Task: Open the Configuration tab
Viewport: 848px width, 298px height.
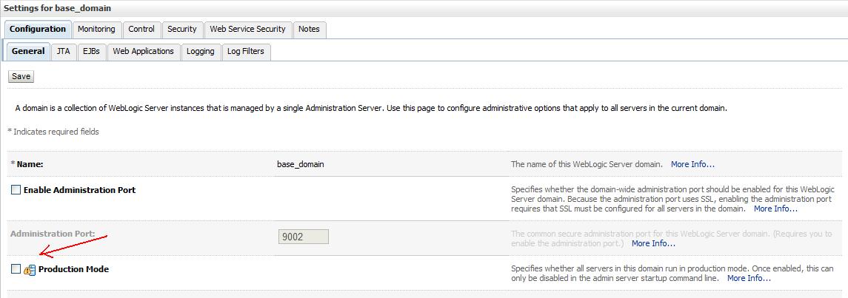Action: pyautogui.click(x=37, y=29)
